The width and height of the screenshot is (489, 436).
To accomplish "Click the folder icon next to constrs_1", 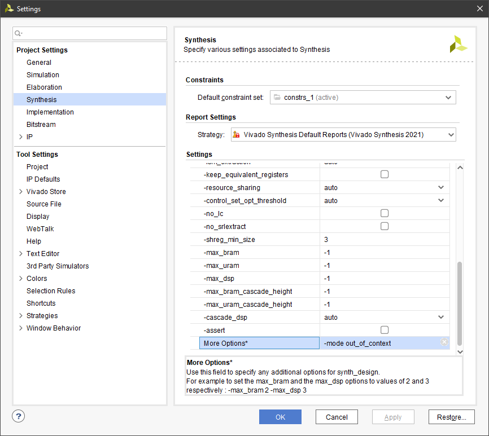I will [x=277, y=98].
